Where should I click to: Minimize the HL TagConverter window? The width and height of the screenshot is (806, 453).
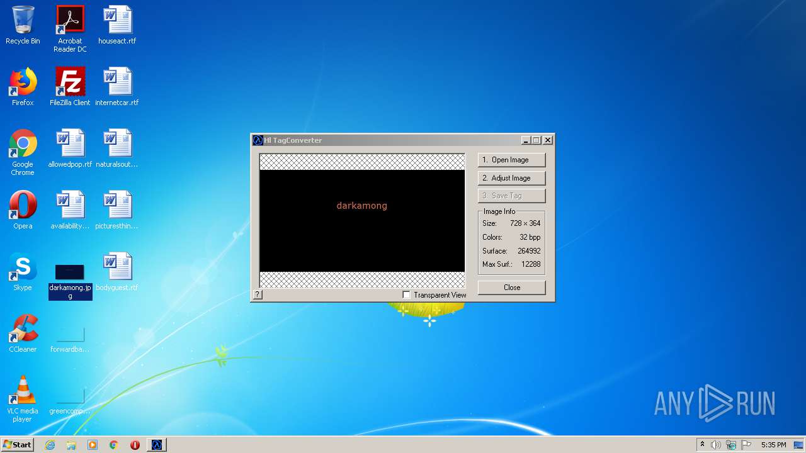(526, 140)
